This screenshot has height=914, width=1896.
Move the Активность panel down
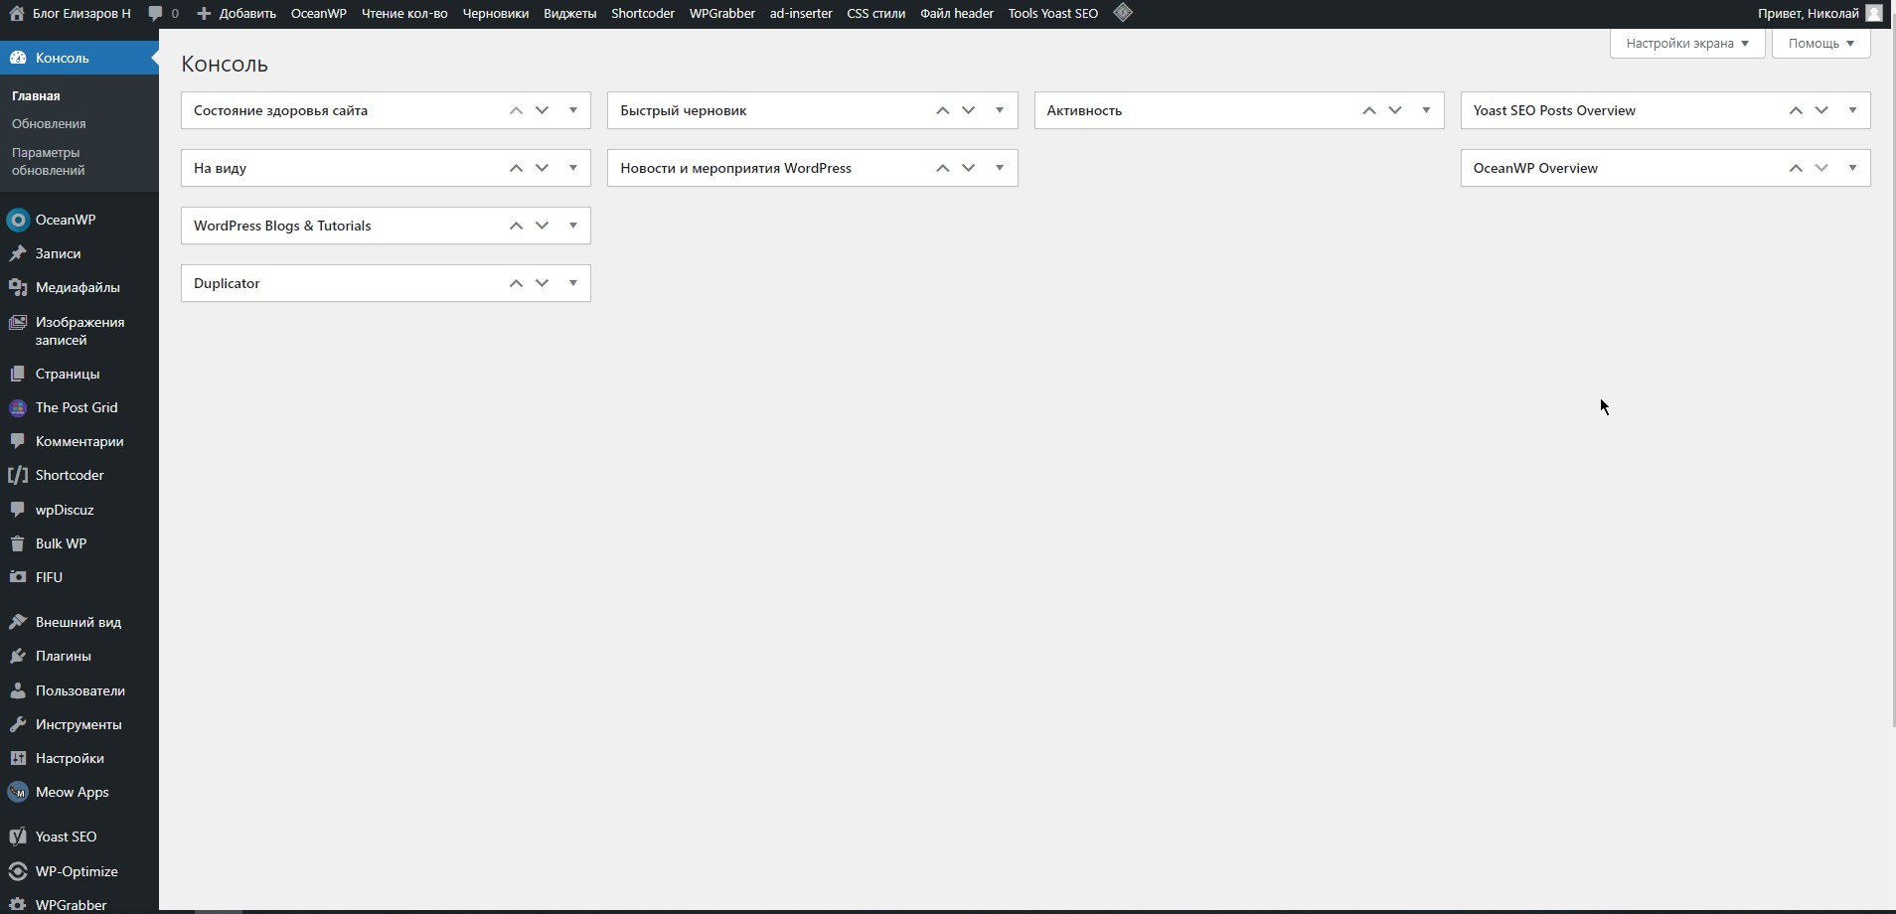pyautogui.click(x=1395, y=110)
